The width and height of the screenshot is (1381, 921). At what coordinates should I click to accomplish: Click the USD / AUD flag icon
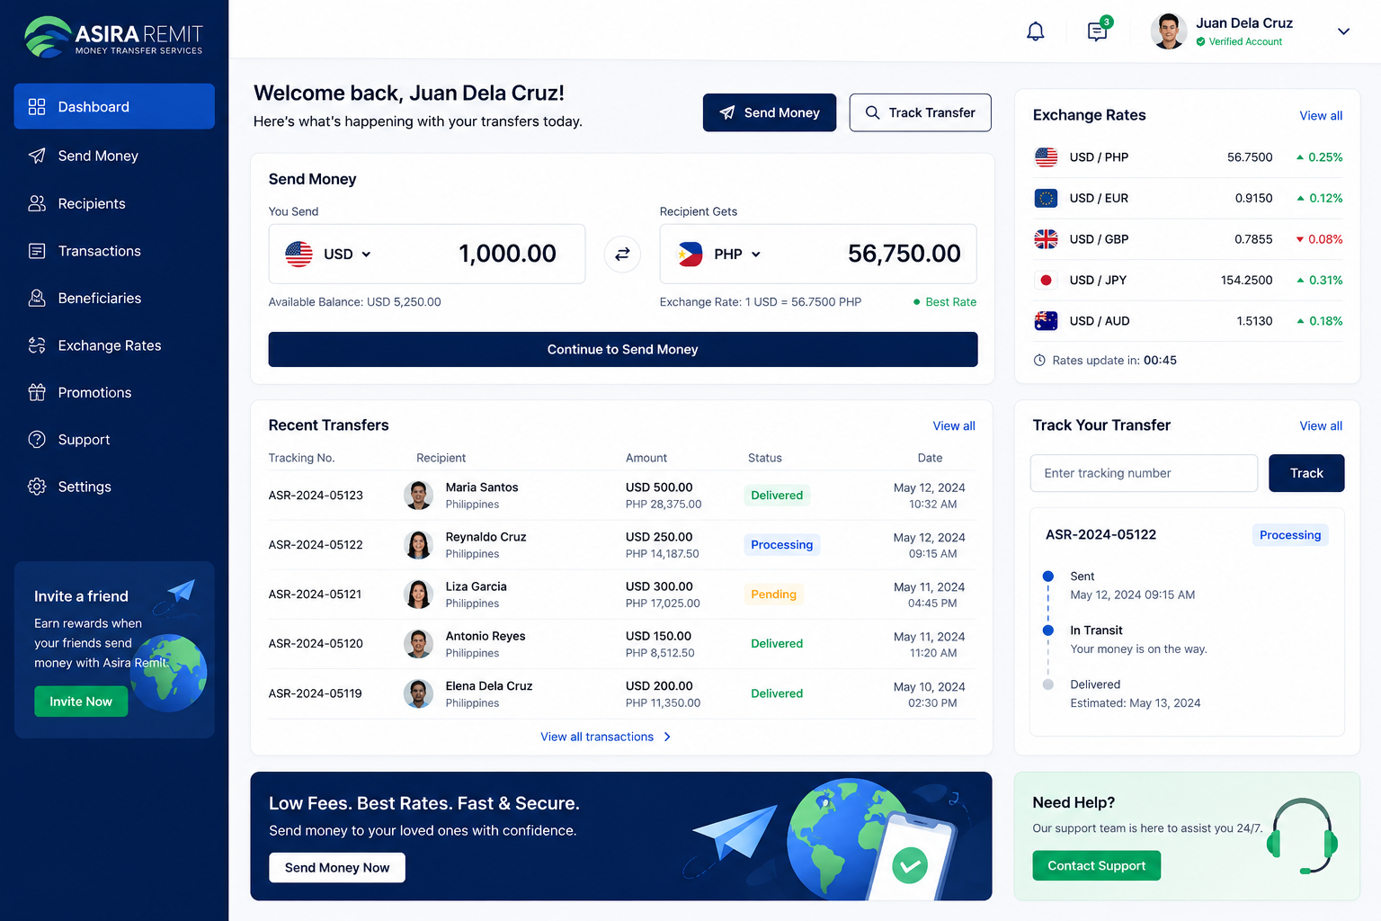pyautogui.click(x=1046, y=321)
